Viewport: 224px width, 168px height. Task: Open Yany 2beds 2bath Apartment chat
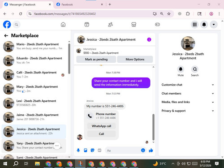(34, 146)
